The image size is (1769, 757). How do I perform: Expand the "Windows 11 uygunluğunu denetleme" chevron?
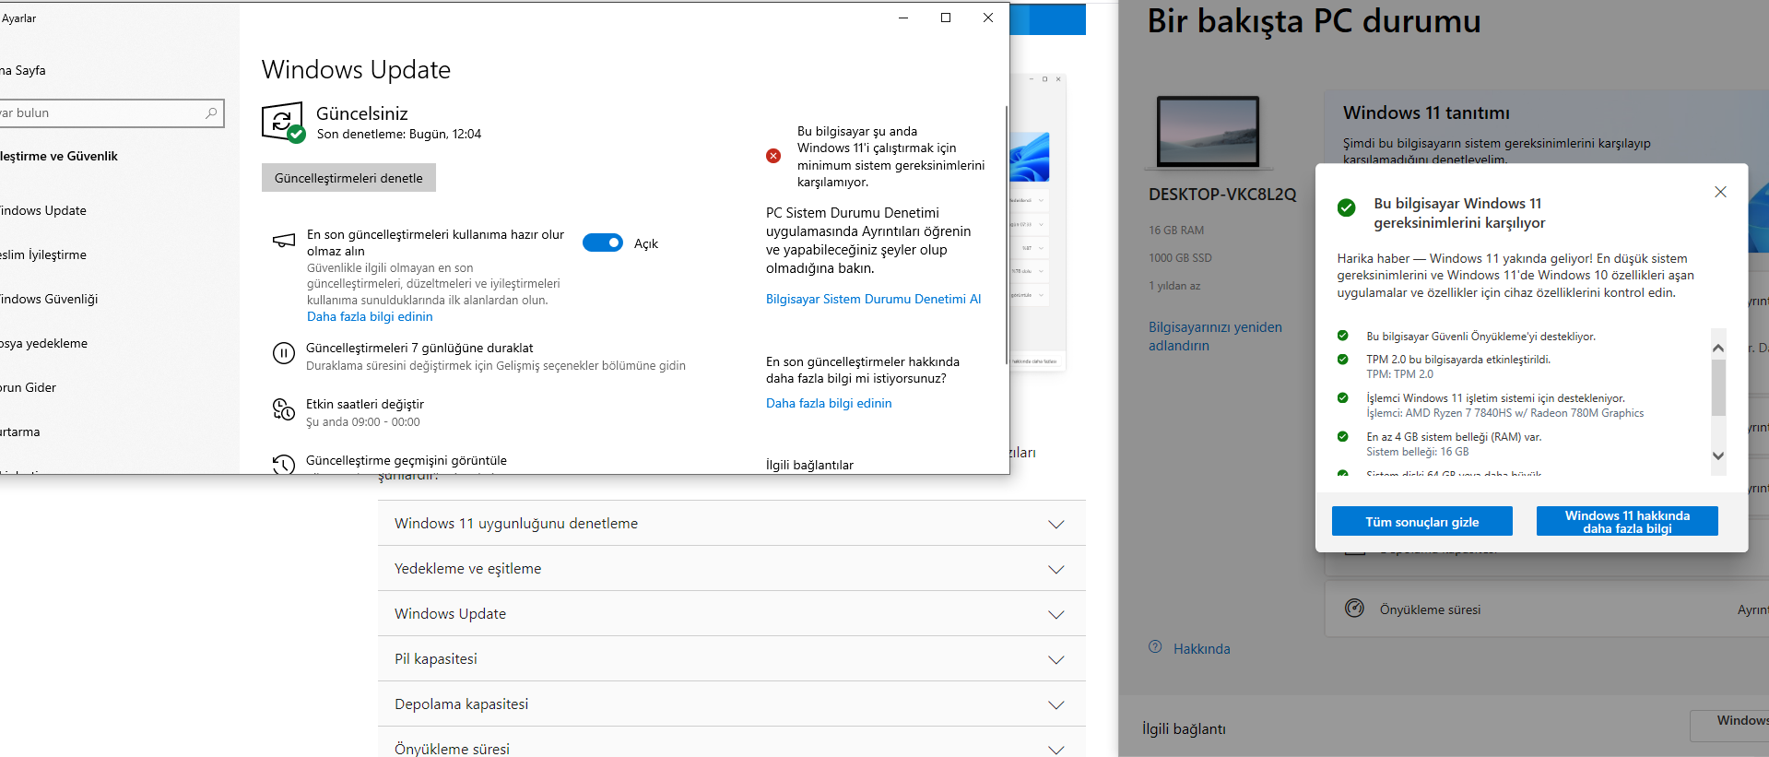click(x=1056, y=524)
